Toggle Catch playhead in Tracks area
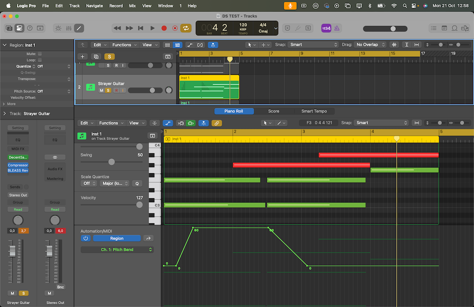Viewport: 474px width, 307px height. tap(213, 45)
